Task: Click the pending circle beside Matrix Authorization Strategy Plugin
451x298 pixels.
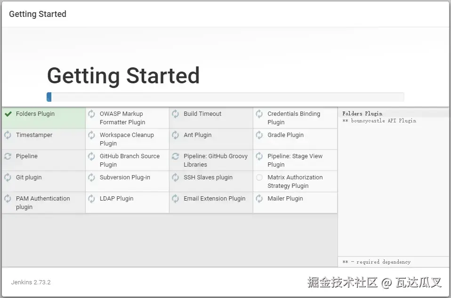Action: pyautogui.click(x=259, y=177)
